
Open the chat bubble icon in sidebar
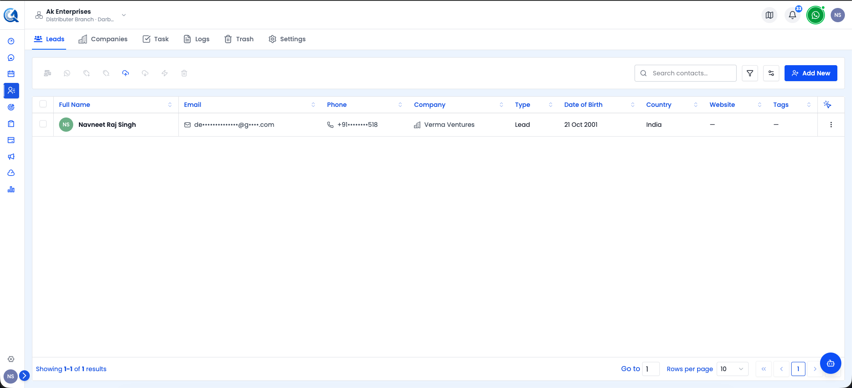(x=11, y=58)
